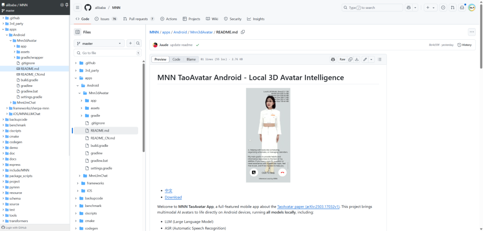
Task: Copy the file path icon after README.md
Action: pos(243,32)
